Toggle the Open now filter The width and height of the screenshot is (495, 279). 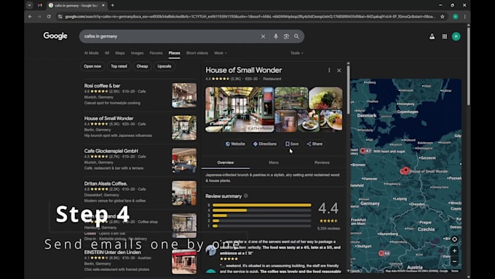[92, 66]
